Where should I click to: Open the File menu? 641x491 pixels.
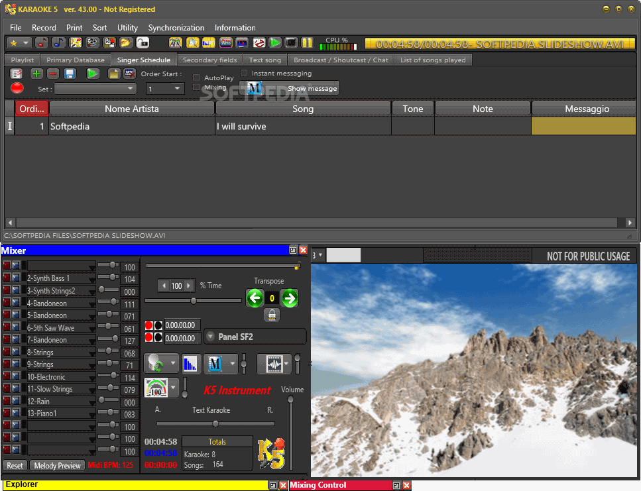click(15, 28)
